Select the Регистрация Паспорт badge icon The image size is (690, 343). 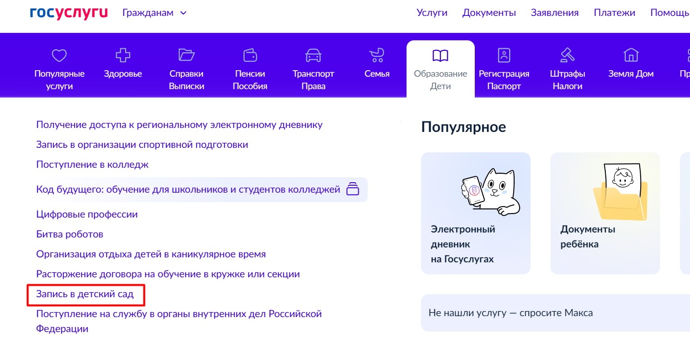pyautogui.click(x=504, y=55)
